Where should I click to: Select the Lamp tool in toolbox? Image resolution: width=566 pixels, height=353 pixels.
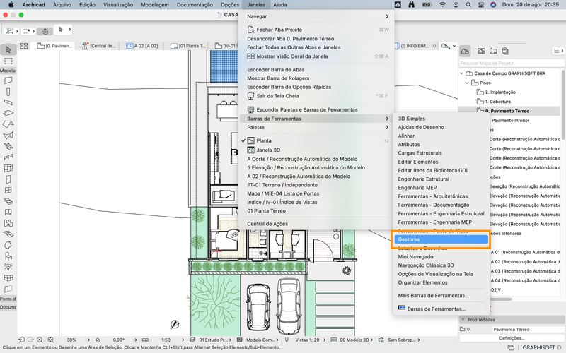click(8, 267)
